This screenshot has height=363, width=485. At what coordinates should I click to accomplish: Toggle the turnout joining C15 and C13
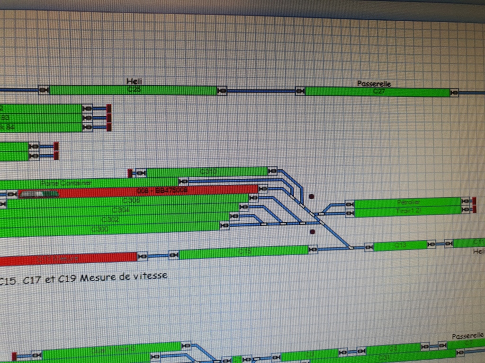[x=350, y=247]
